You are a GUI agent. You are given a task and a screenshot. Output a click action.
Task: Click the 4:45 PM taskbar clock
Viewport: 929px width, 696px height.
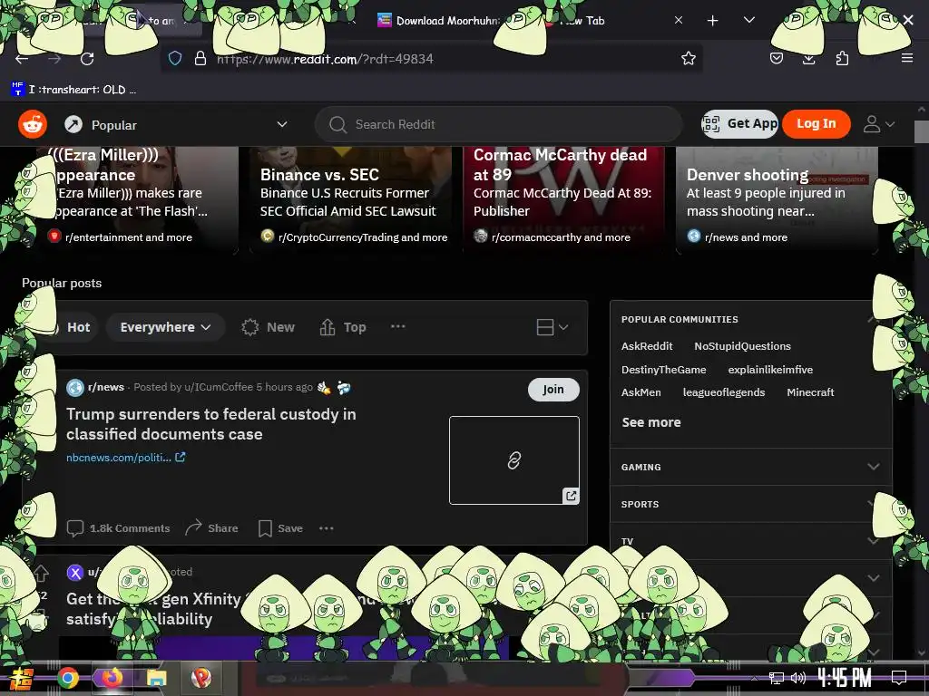(845, 678)
